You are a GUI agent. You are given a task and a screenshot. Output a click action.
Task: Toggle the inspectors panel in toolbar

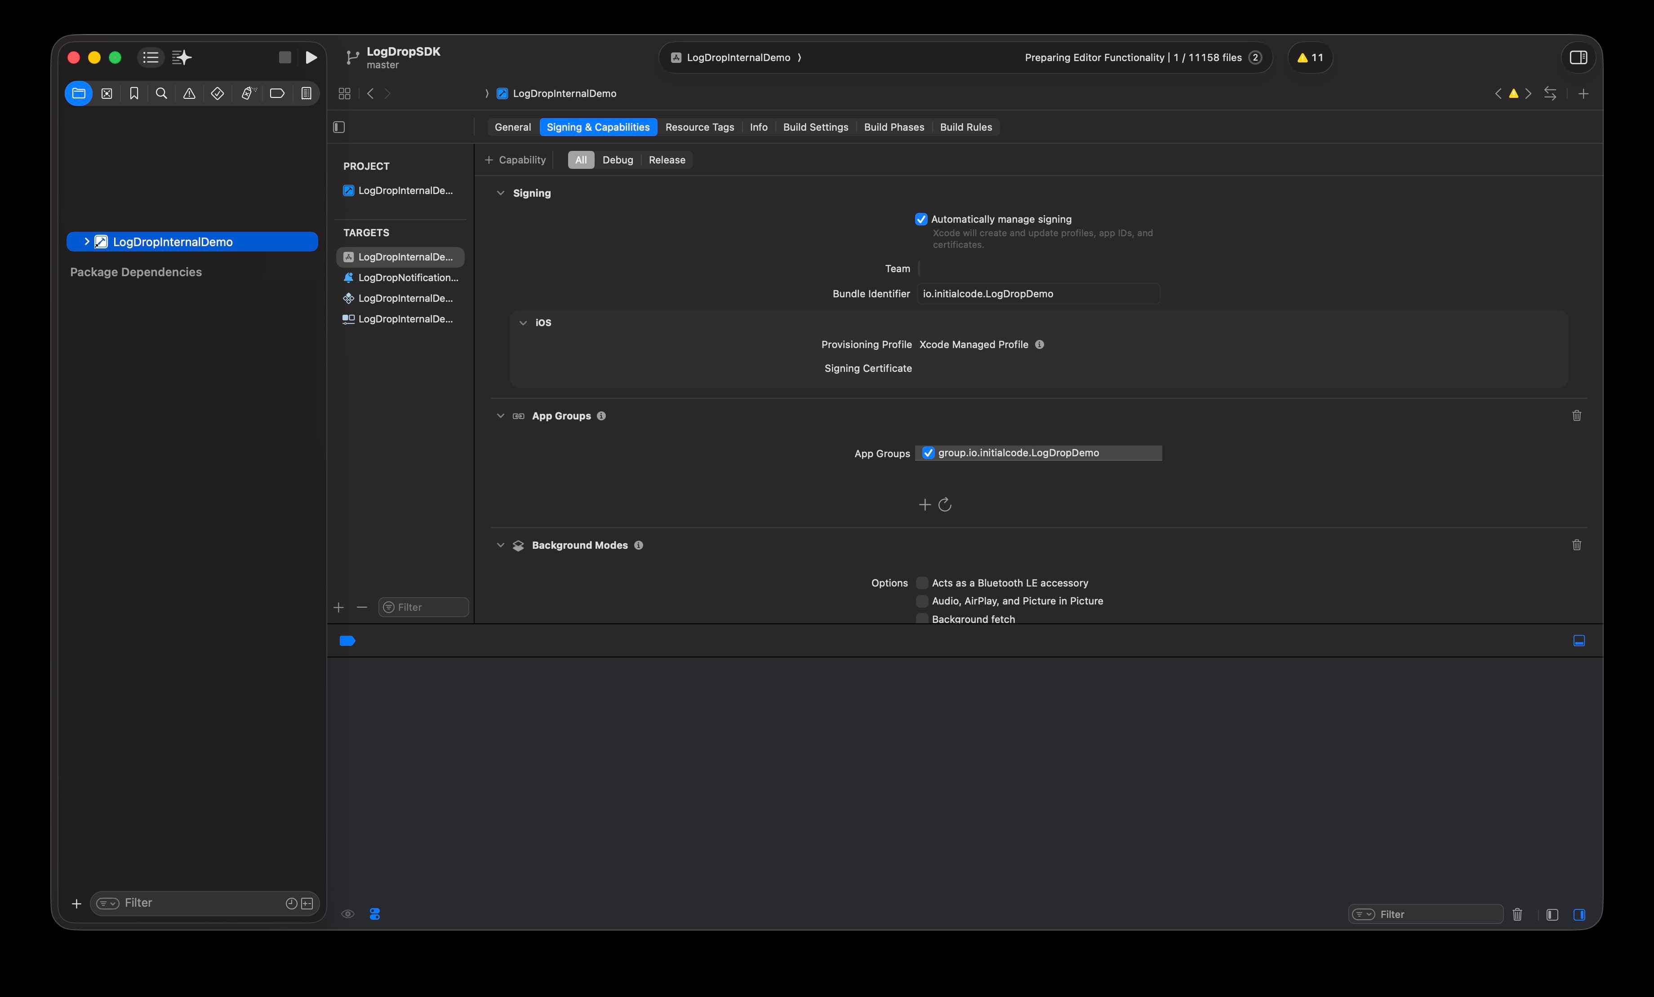pyautogui.click(x=1579, y=57)
